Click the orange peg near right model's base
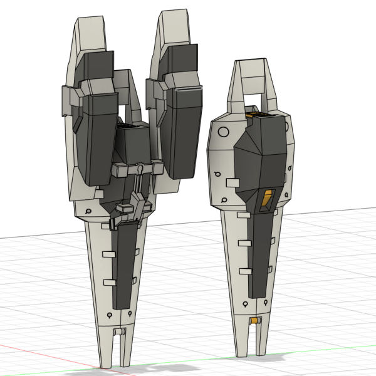 pyautogui.click(x=255, y=322)
